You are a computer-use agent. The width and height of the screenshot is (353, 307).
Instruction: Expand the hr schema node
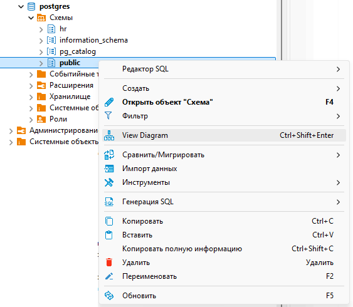tap(41, 29)
